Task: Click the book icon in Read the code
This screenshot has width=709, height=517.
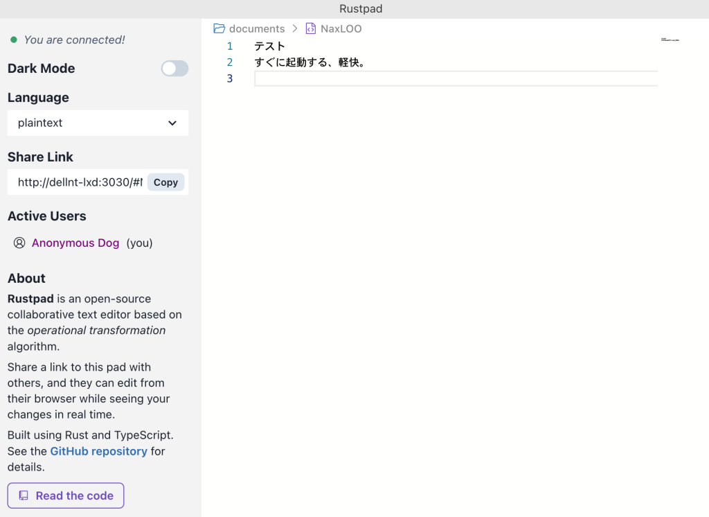Action: (24, 496)
